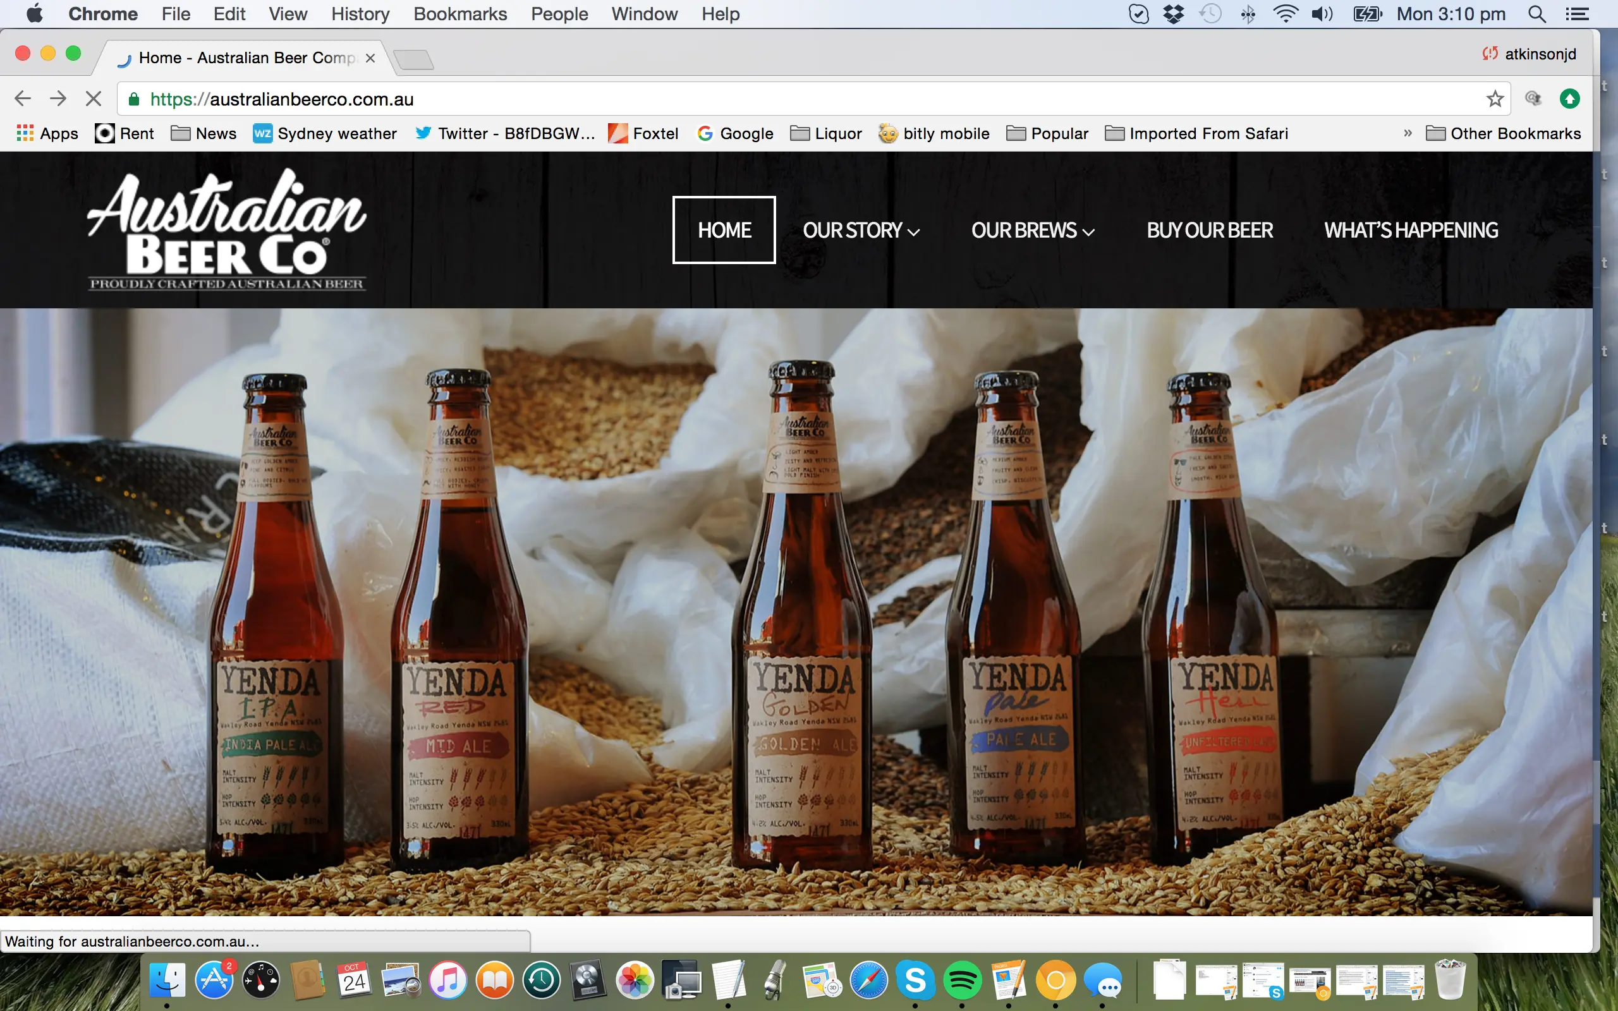Open Spotlight search in menu bar
Screen dimensions: 1618x1011
point(1536,13)
